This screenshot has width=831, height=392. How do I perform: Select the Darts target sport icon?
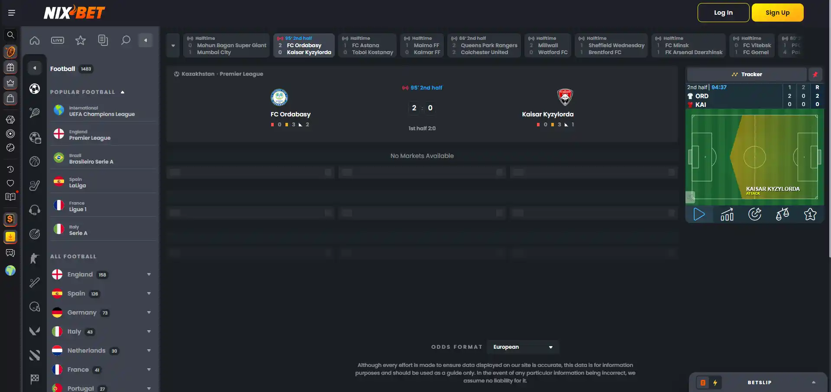(x=35, y=234)
